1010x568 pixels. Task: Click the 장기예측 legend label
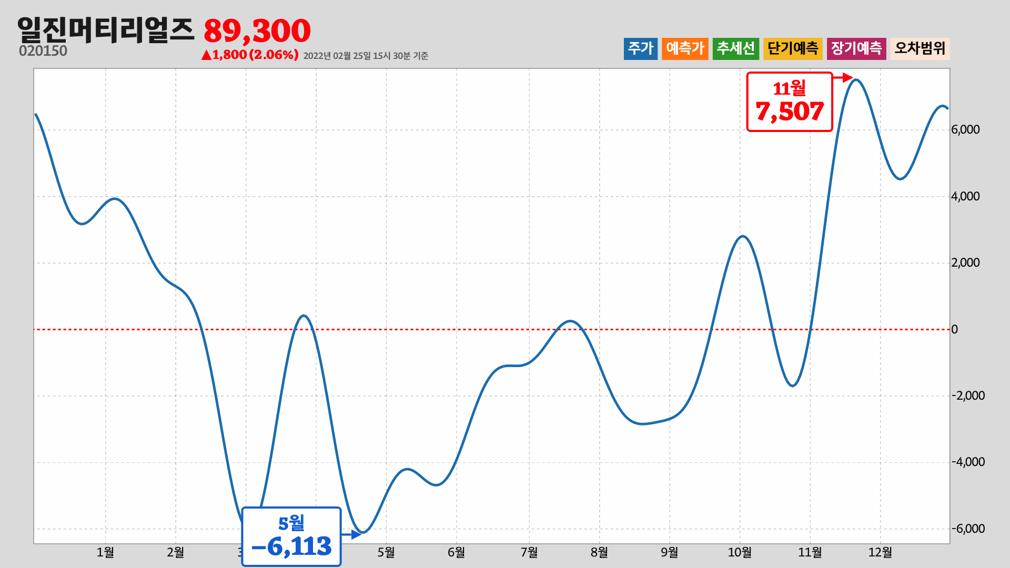pyautogui.click(x=856, y=48)
